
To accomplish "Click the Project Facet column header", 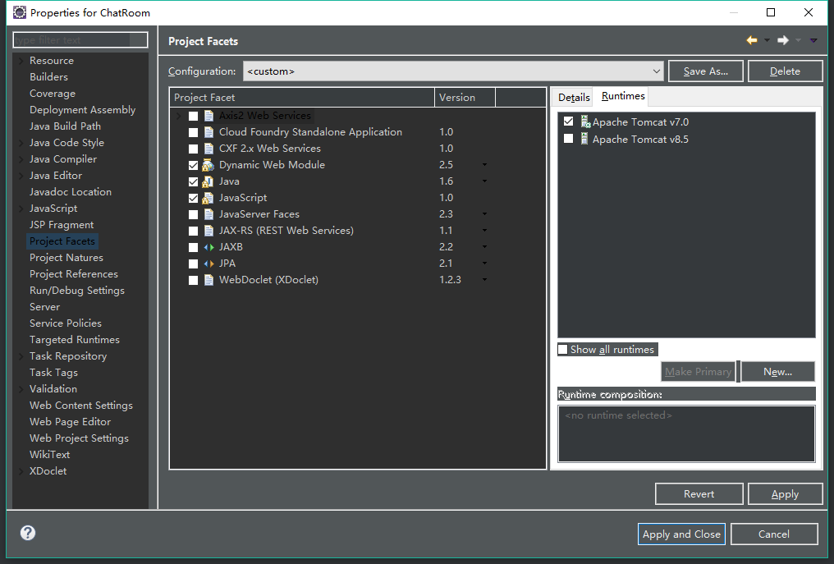I will (302, 98).
